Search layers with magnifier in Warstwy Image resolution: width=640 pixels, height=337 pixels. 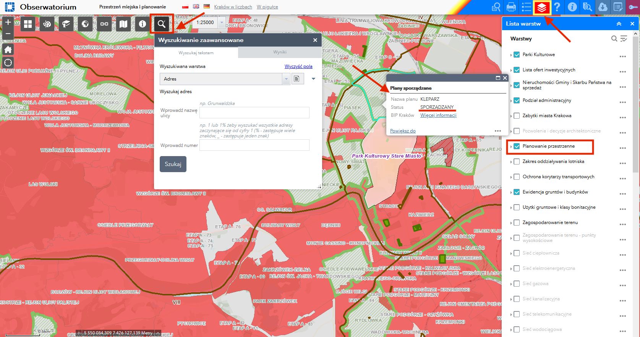[x=614, y=39]
